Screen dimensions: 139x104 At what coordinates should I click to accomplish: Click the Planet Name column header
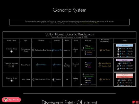tap(11, 41)
